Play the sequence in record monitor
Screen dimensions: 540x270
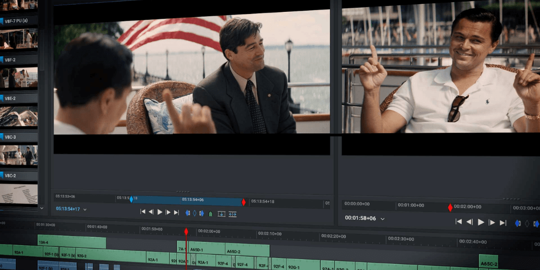tap(481, 222)
